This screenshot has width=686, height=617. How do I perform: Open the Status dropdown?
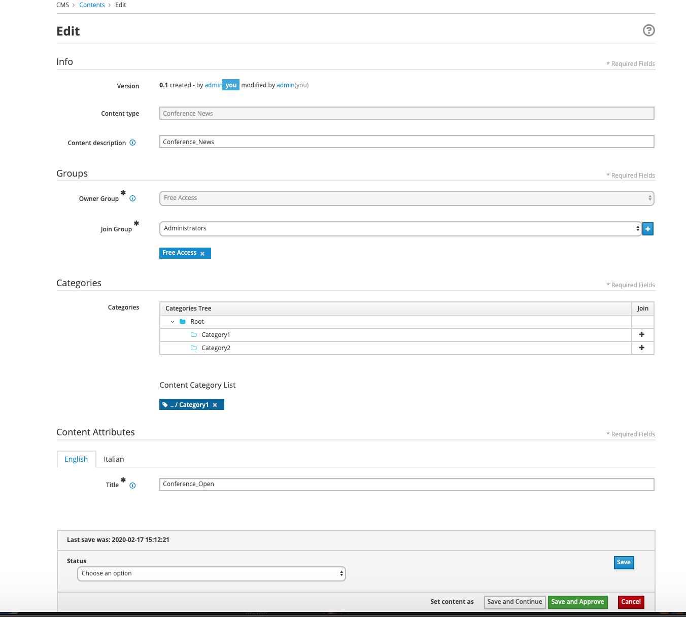(x=211, y=574)
